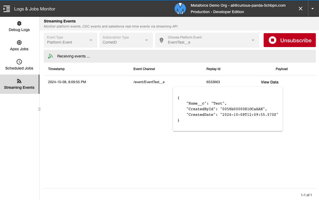Click timestamp 2024-10-08, 8:09:55 PM
The width and height of the screenshot is (319, 200).
(67, 82)
